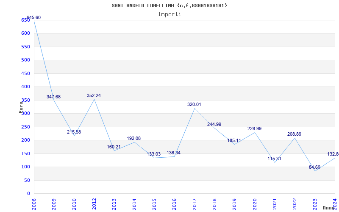Select the 2012 year axis label

[94, 204]
